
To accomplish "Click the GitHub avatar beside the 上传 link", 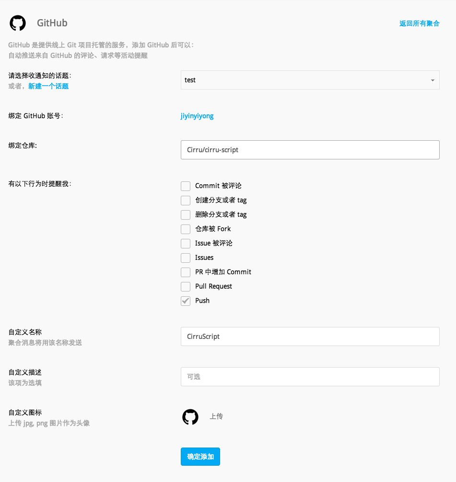I will [x=190, y=417].
